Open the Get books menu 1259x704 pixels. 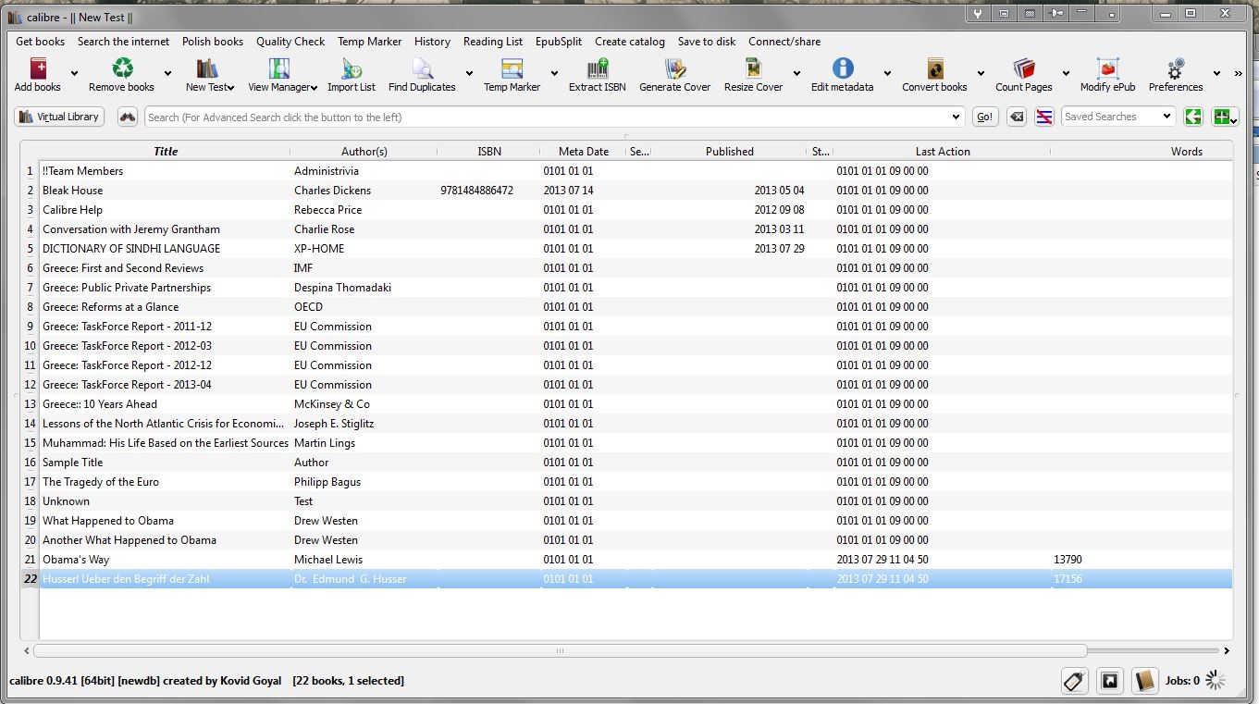[41, 42]
